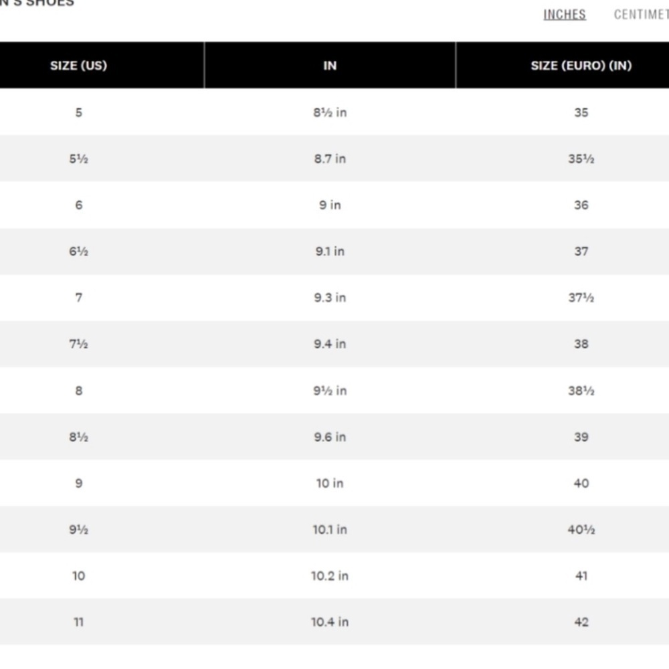Click the SIZE (EURO) (IN) column header
The width and height of the screenshot is (669, 669).
[581, 66]
